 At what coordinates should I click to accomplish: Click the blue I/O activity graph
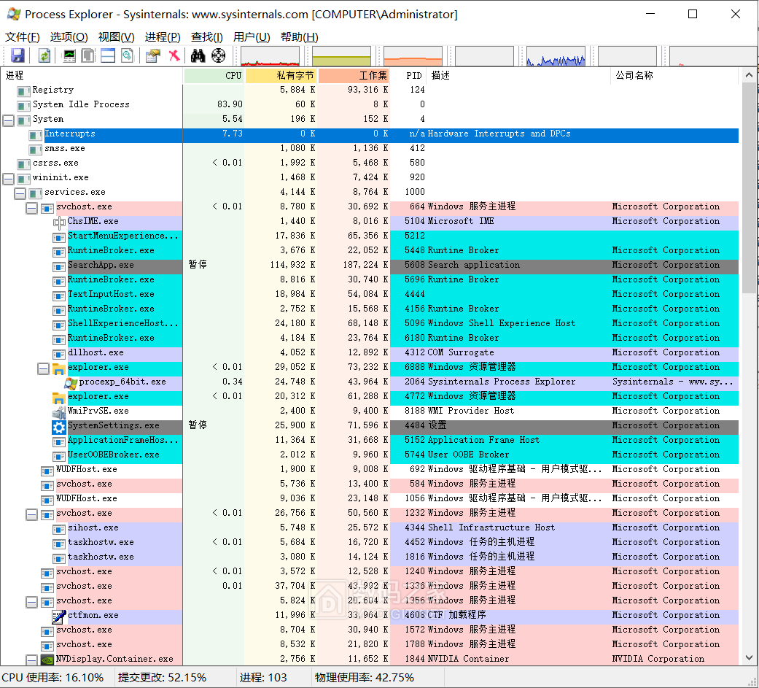556,56
